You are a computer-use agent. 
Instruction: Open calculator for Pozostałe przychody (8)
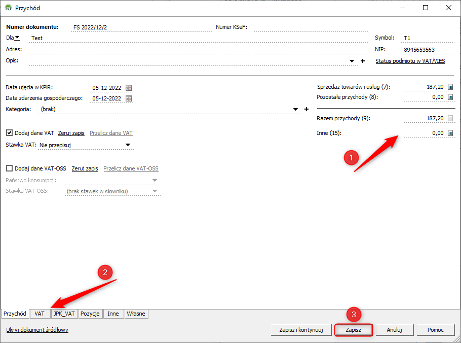[450, 97]
